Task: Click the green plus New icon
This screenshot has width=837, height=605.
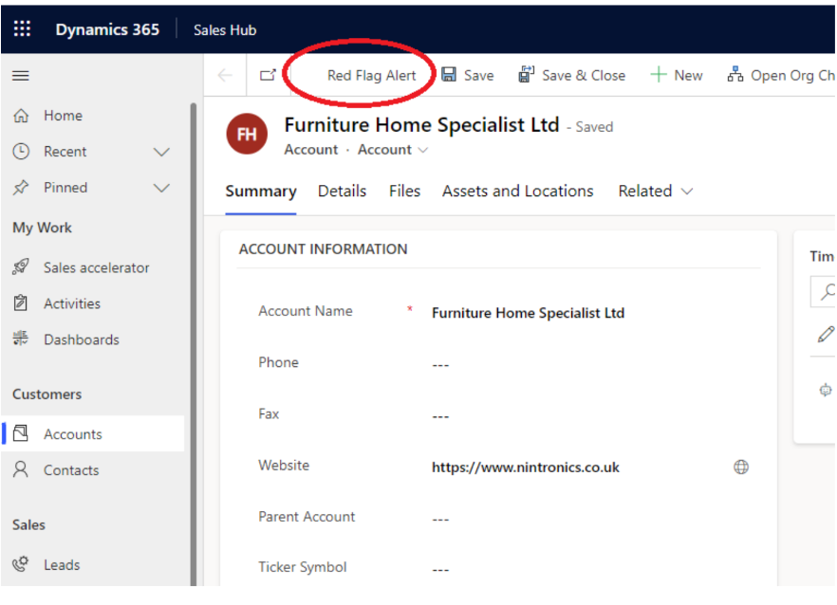Action: pos(659,75)
